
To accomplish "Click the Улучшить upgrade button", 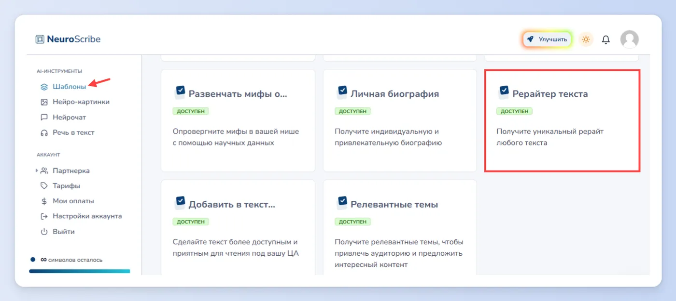I will click(547, 39).
